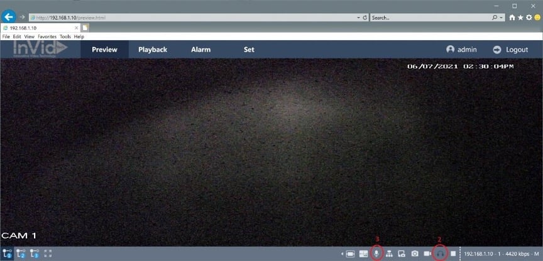The height and width of the screenshot is (261, 543).
Task: Select the multi-window layout icon
Action: click(x=363, y=253)
